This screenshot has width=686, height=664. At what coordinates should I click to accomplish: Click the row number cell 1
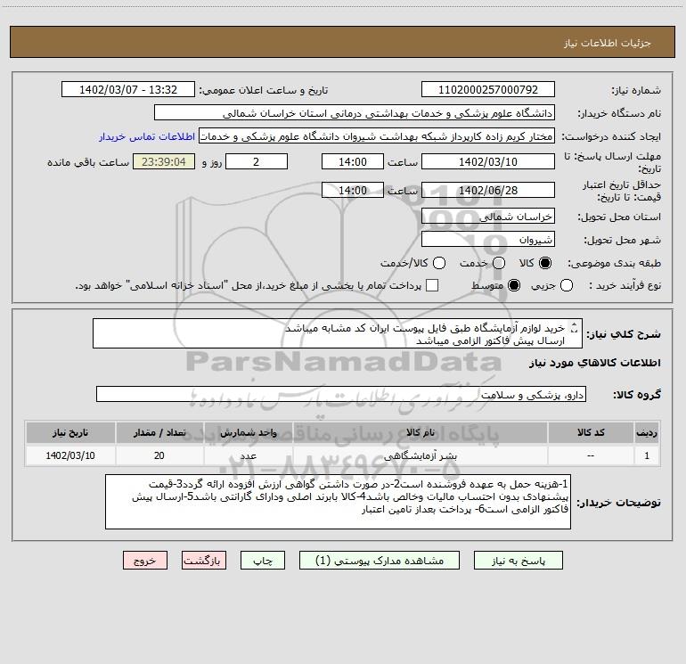click(x=647, y=455)
